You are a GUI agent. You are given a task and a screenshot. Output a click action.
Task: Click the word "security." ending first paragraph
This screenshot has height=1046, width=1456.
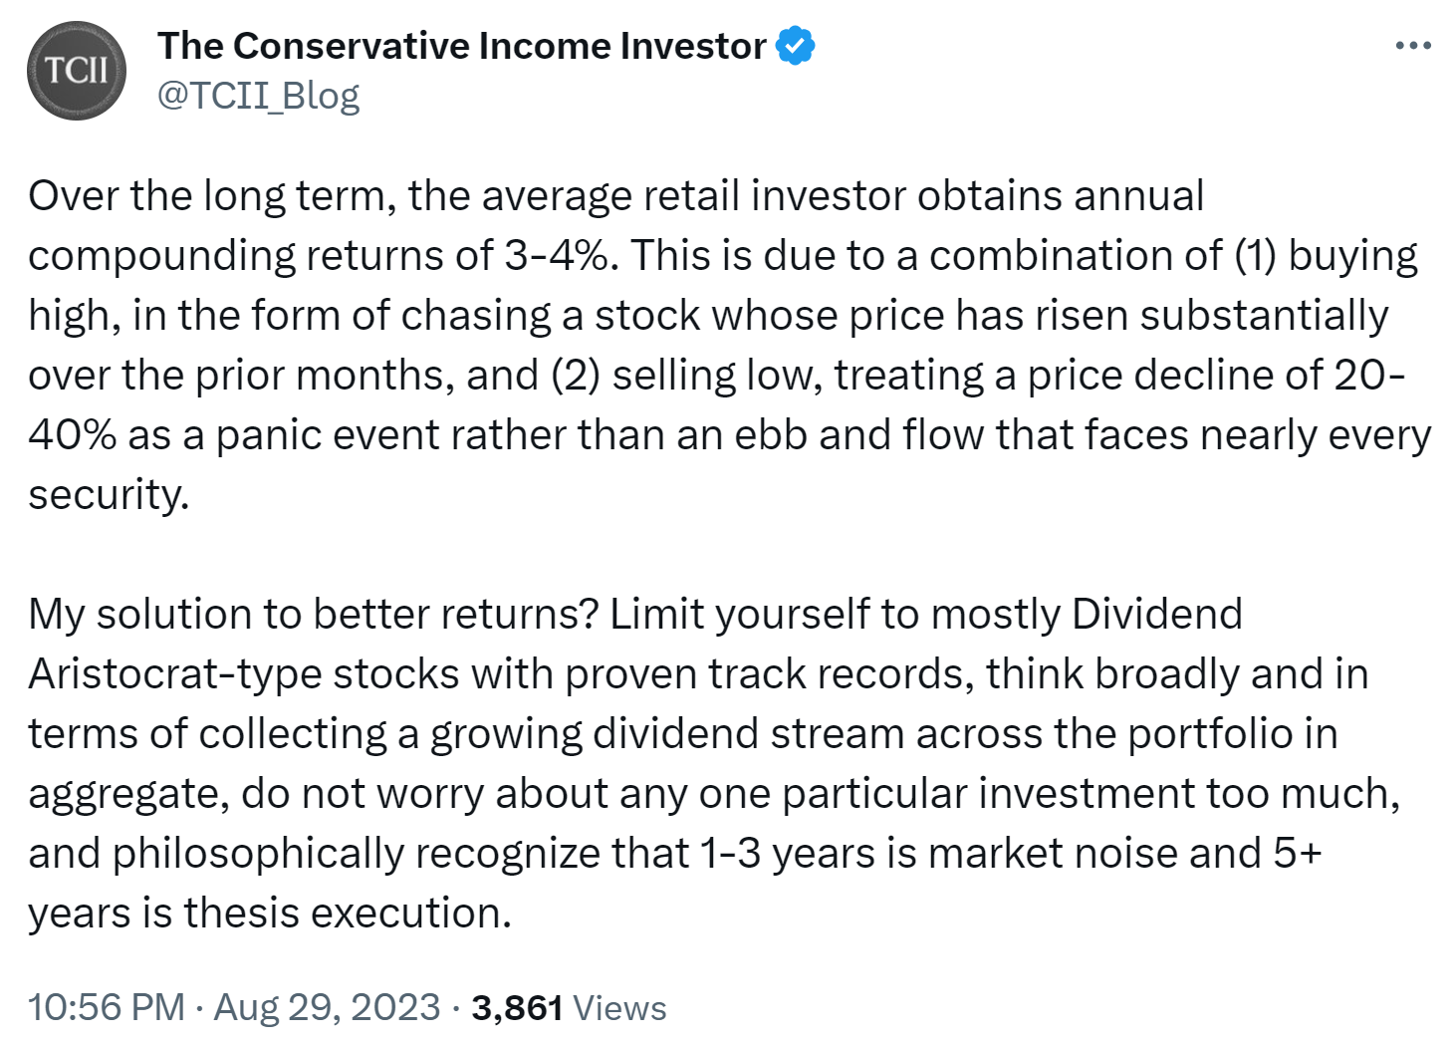tap(109, 495)
